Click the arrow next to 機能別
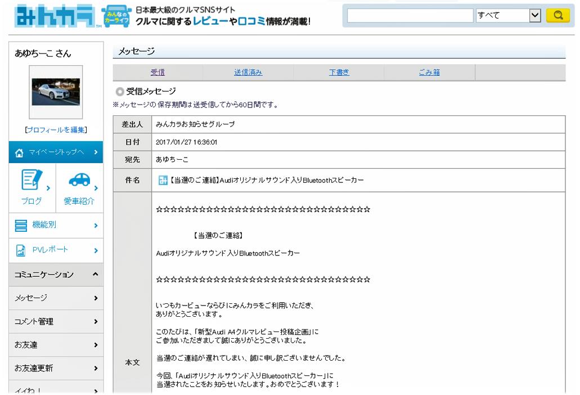 coord(96,225)
